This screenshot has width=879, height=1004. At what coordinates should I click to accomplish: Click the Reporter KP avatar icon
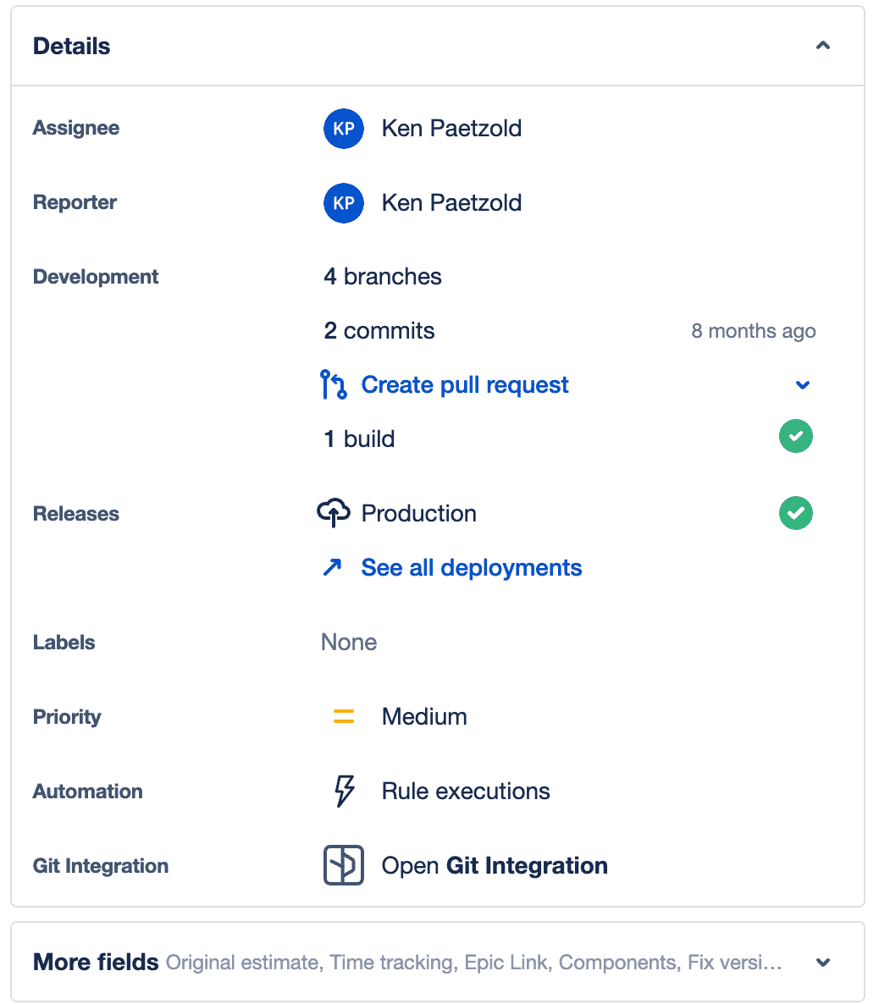pyautogui.click(x=344, y=203)
